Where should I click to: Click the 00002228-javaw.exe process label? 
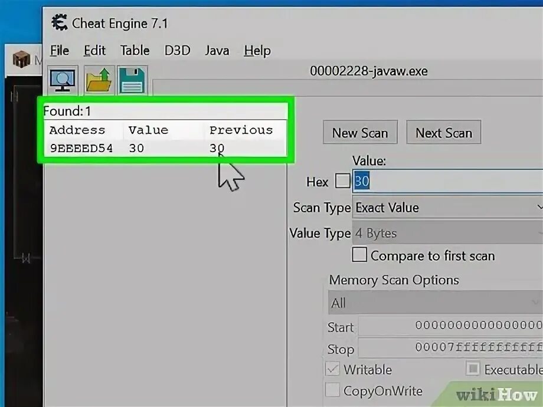click(368, 71)
